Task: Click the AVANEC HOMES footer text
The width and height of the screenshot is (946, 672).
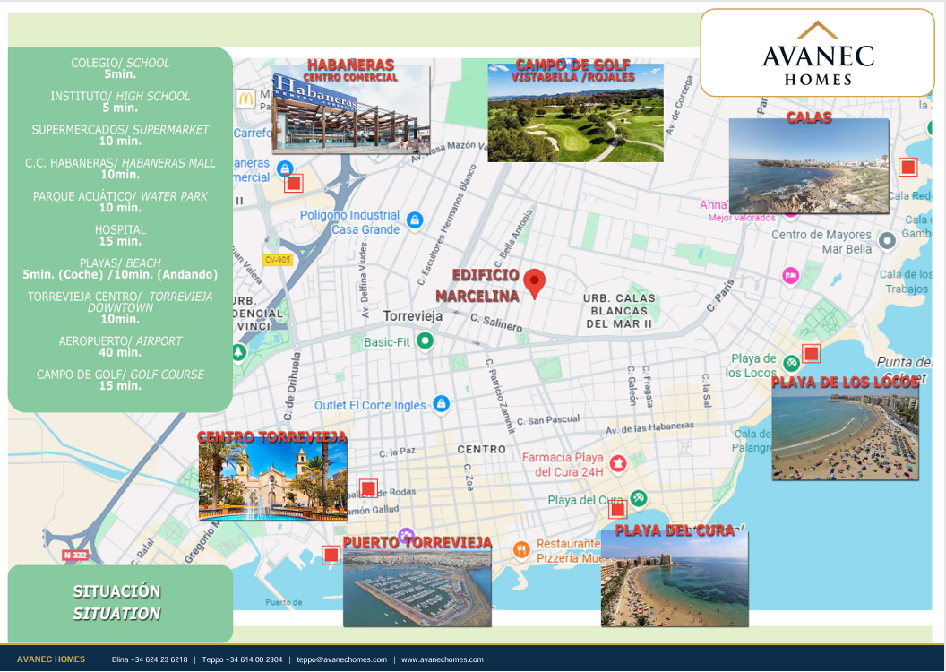Action: 51,659
